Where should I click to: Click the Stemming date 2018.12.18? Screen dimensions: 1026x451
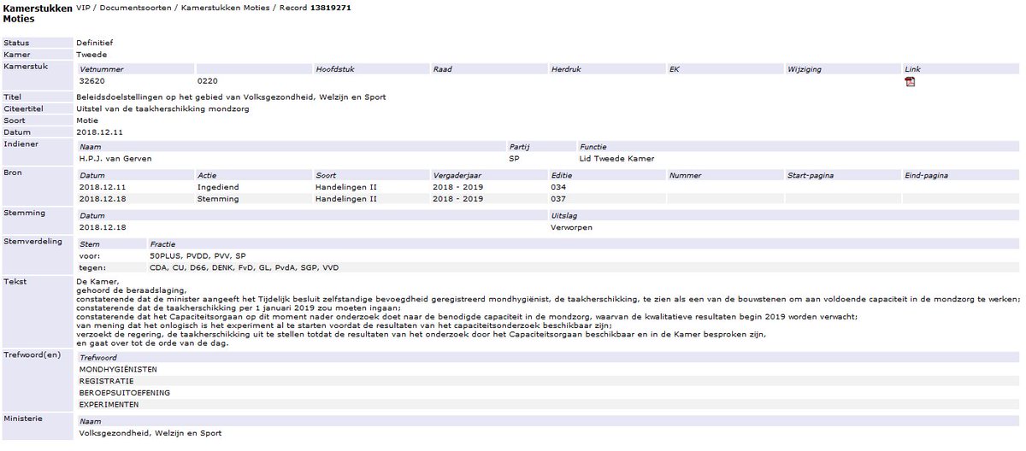coord(103,228)
